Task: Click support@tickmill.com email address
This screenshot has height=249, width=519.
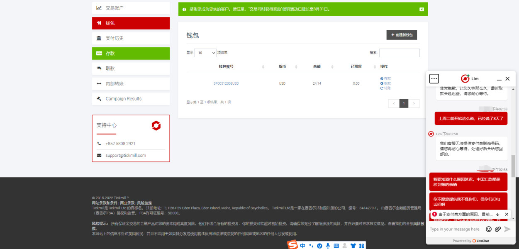Action: (x=126, y=156)
